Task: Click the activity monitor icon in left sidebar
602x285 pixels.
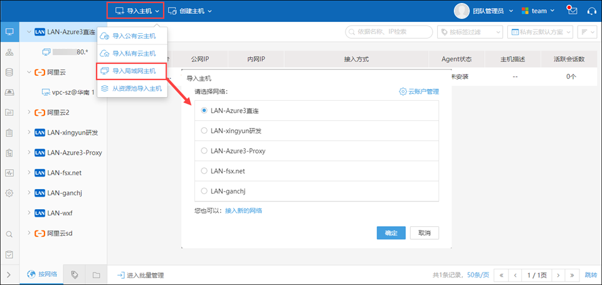Action: point(9,172)
